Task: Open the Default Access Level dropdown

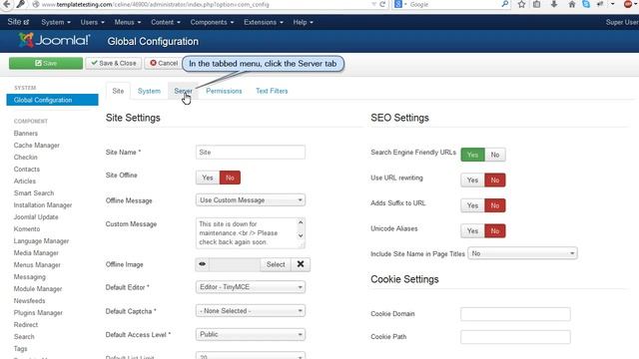Action: point(251,334)
